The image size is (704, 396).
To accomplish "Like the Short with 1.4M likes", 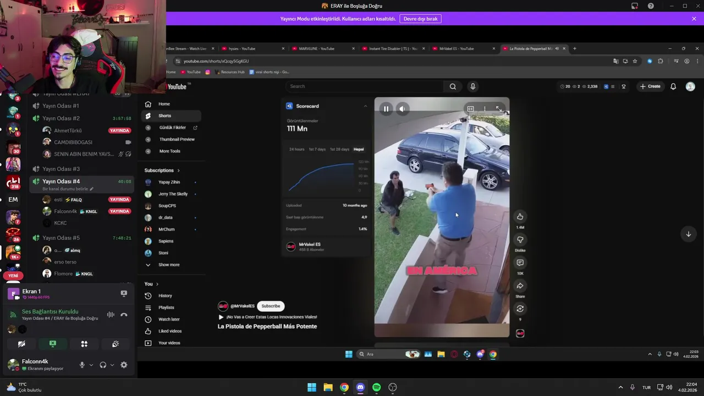I will click(x=520, y=216).
